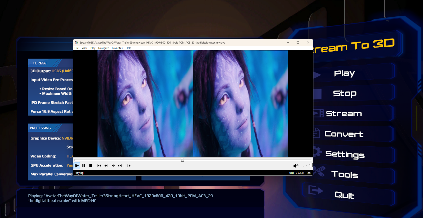Screen dimensions: 423x218
Task: Click the seek bar thumb in MPC-HC
Action: (182, 160)
